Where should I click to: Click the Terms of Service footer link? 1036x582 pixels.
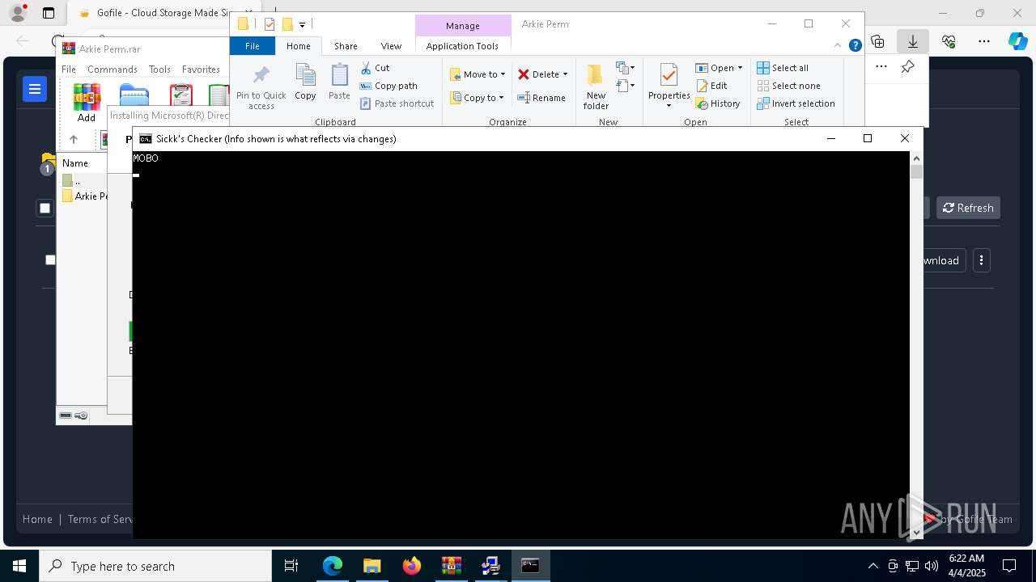100,519
